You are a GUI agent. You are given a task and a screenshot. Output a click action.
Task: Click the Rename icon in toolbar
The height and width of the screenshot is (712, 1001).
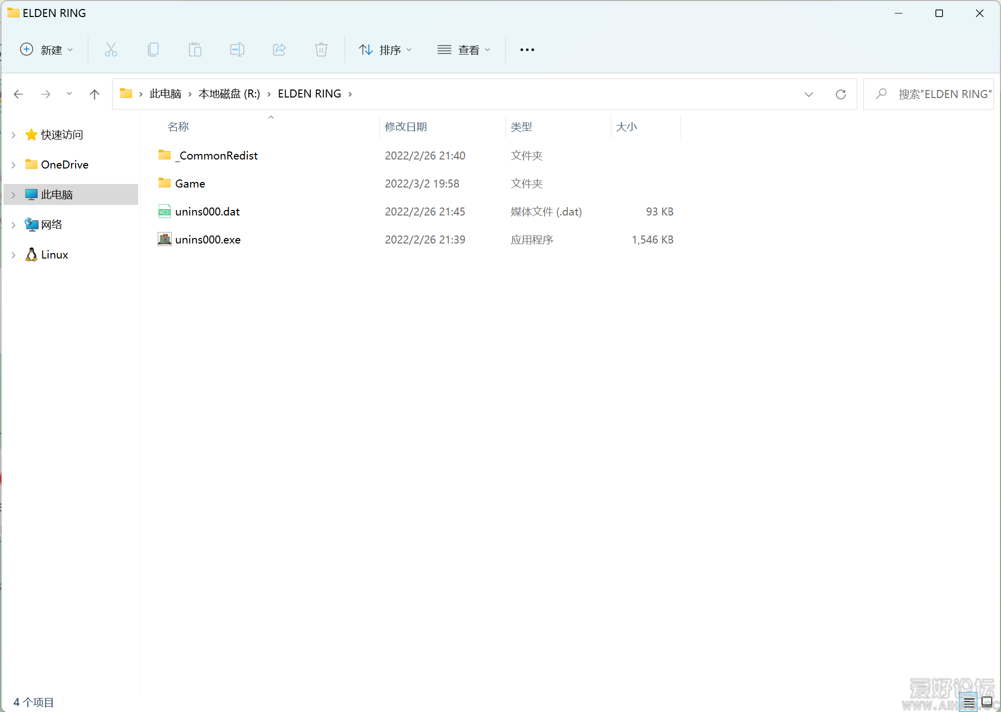(237, 49)
